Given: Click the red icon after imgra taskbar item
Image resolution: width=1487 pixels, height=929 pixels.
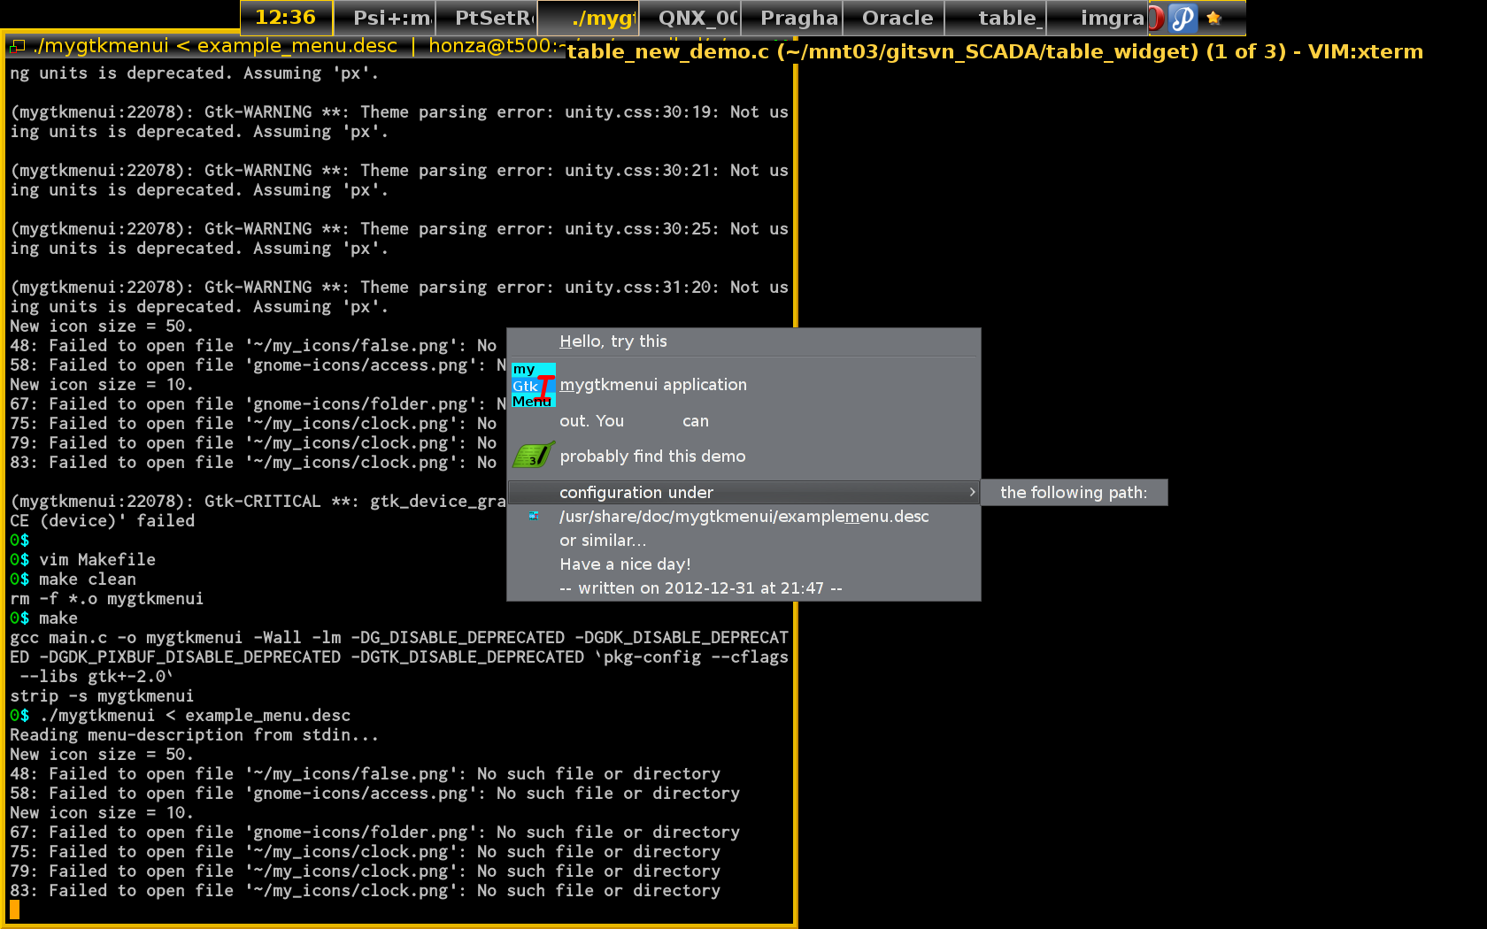Looking at the screenshot, I should coord(1156,18).
